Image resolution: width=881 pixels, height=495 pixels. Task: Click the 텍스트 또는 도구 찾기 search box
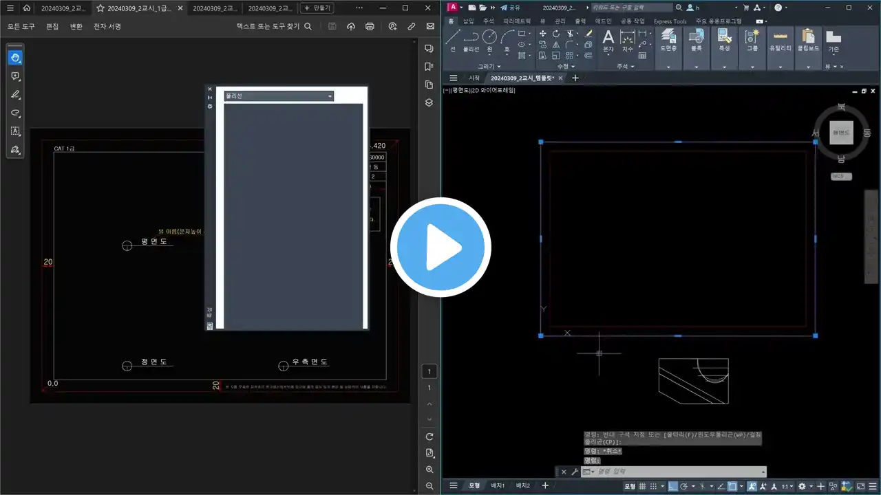274,26
